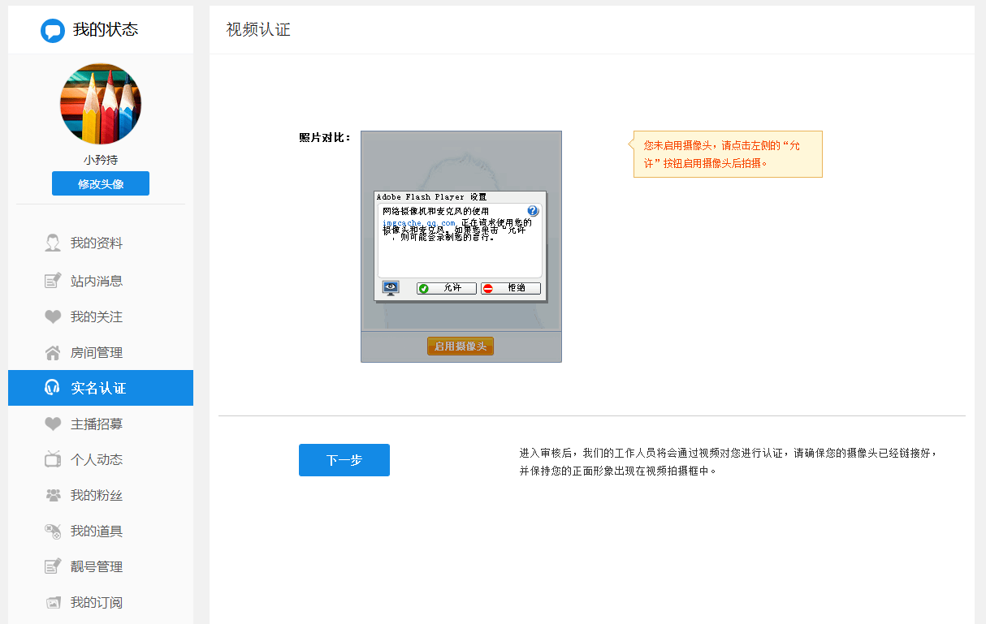Click the 修改头像 button
The image size is (986, 624).
tap(101, 183)
